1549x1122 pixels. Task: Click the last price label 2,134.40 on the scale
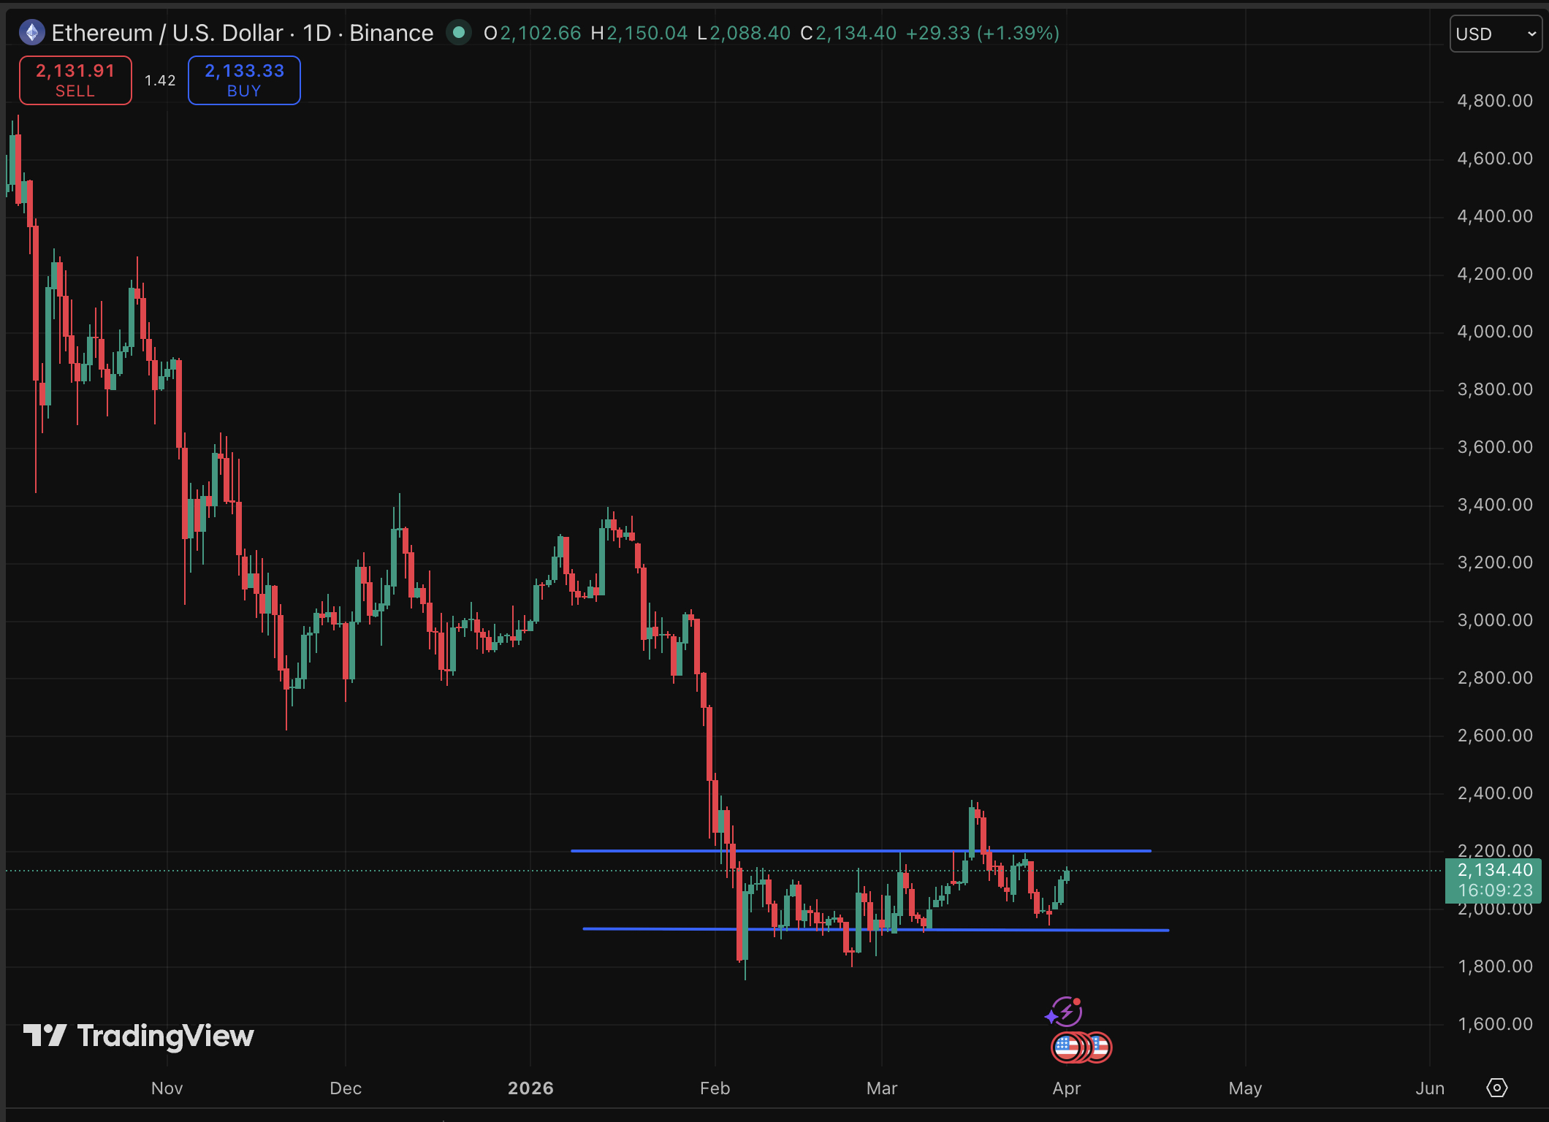click(1495, 870)
